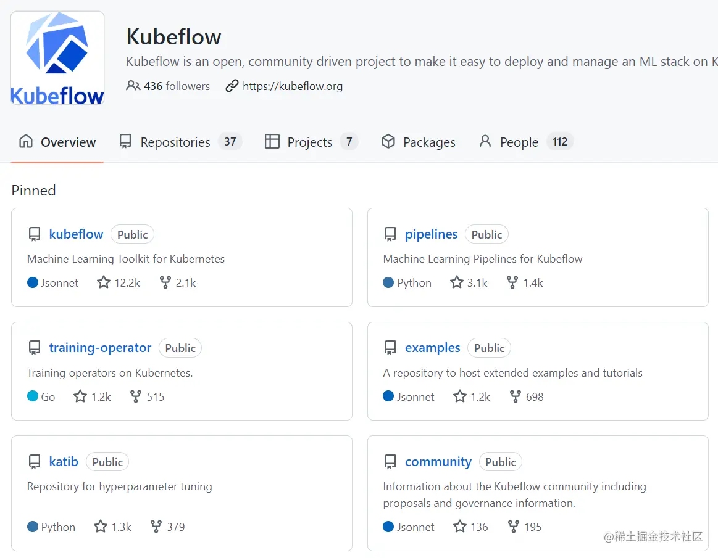This screenshot has height=558, width=718.
Task: Open the kubeflow repository link
Action: (x=76, y=234)
